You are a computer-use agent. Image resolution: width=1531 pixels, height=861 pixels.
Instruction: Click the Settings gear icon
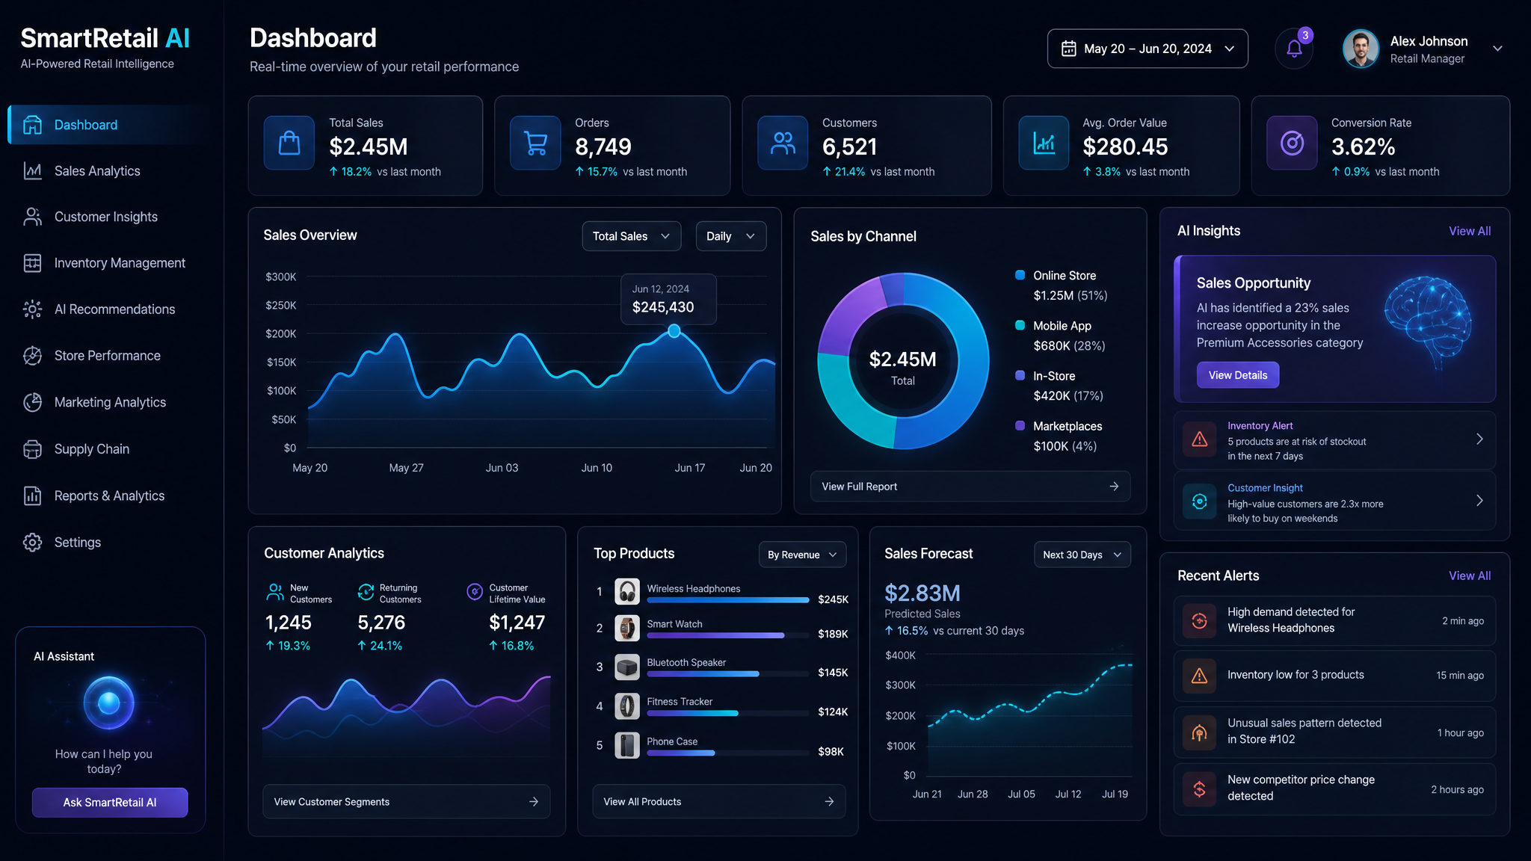click(32, 543)
